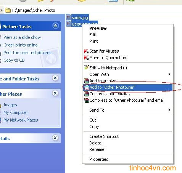This screenshot has height=173, width=182.
Task: Click the Kaspersky icon beside Move to Quarantine
Action: (x=86, y=58)
